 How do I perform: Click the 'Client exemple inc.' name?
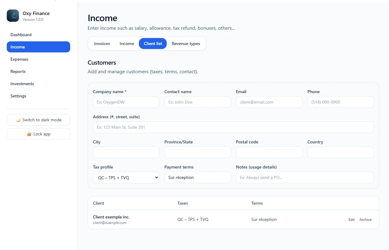coord(111,217)
